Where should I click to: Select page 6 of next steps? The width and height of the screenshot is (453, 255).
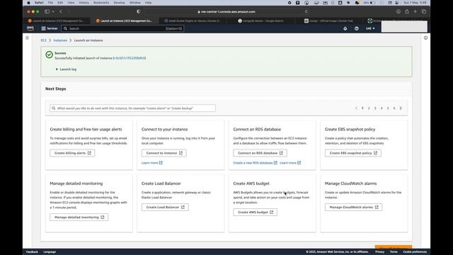click(394, 108)
